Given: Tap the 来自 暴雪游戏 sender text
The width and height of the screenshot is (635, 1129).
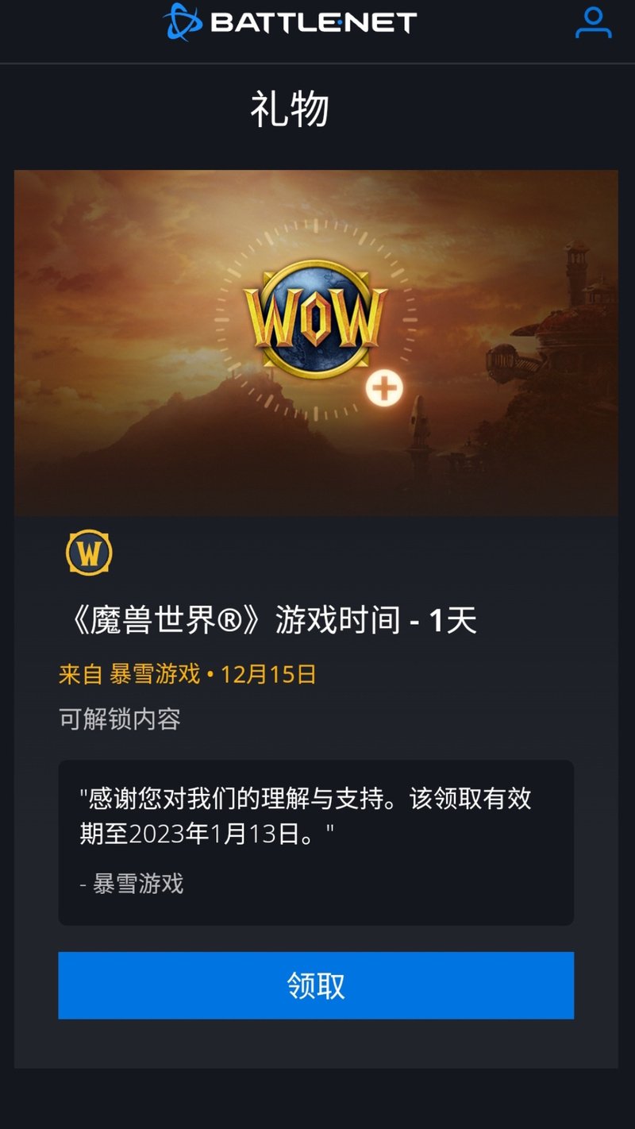Looking at the screenshot, I should pyautogui.click(x=129, y=674).
